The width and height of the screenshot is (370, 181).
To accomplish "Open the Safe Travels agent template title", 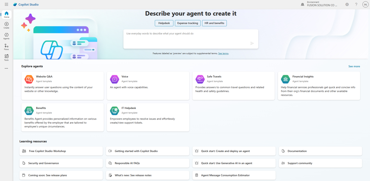I will point(214,77).
